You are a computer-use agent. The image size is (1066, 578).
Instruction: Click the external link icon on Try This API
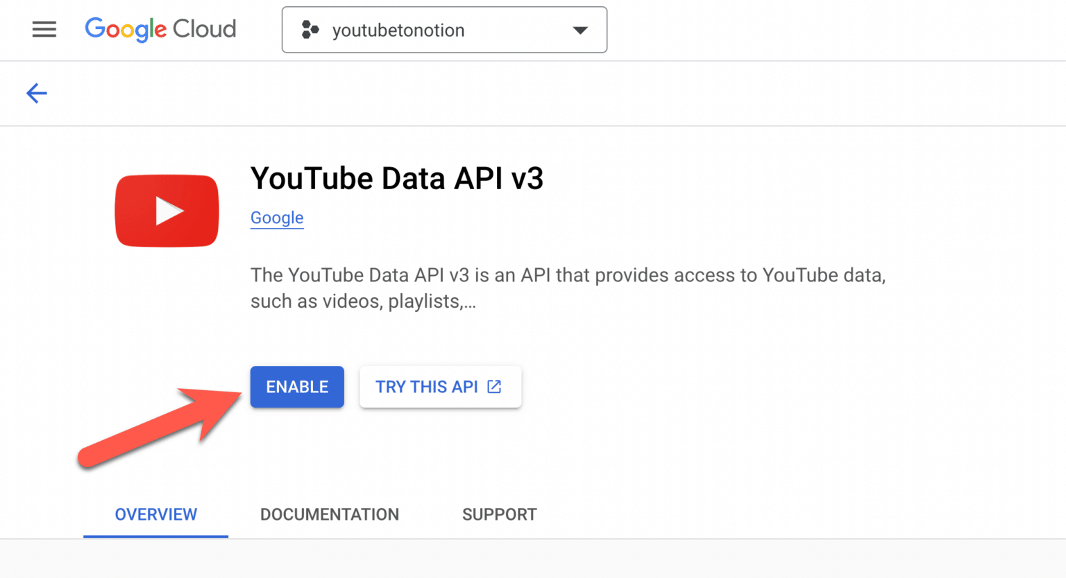(x=494, y=387)
